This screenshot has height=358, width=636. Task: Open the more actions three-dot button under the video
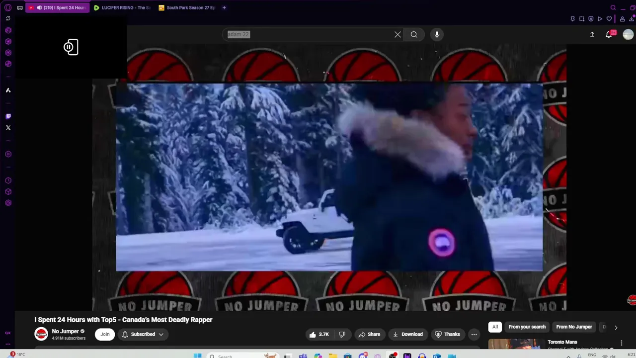(474, 334)
